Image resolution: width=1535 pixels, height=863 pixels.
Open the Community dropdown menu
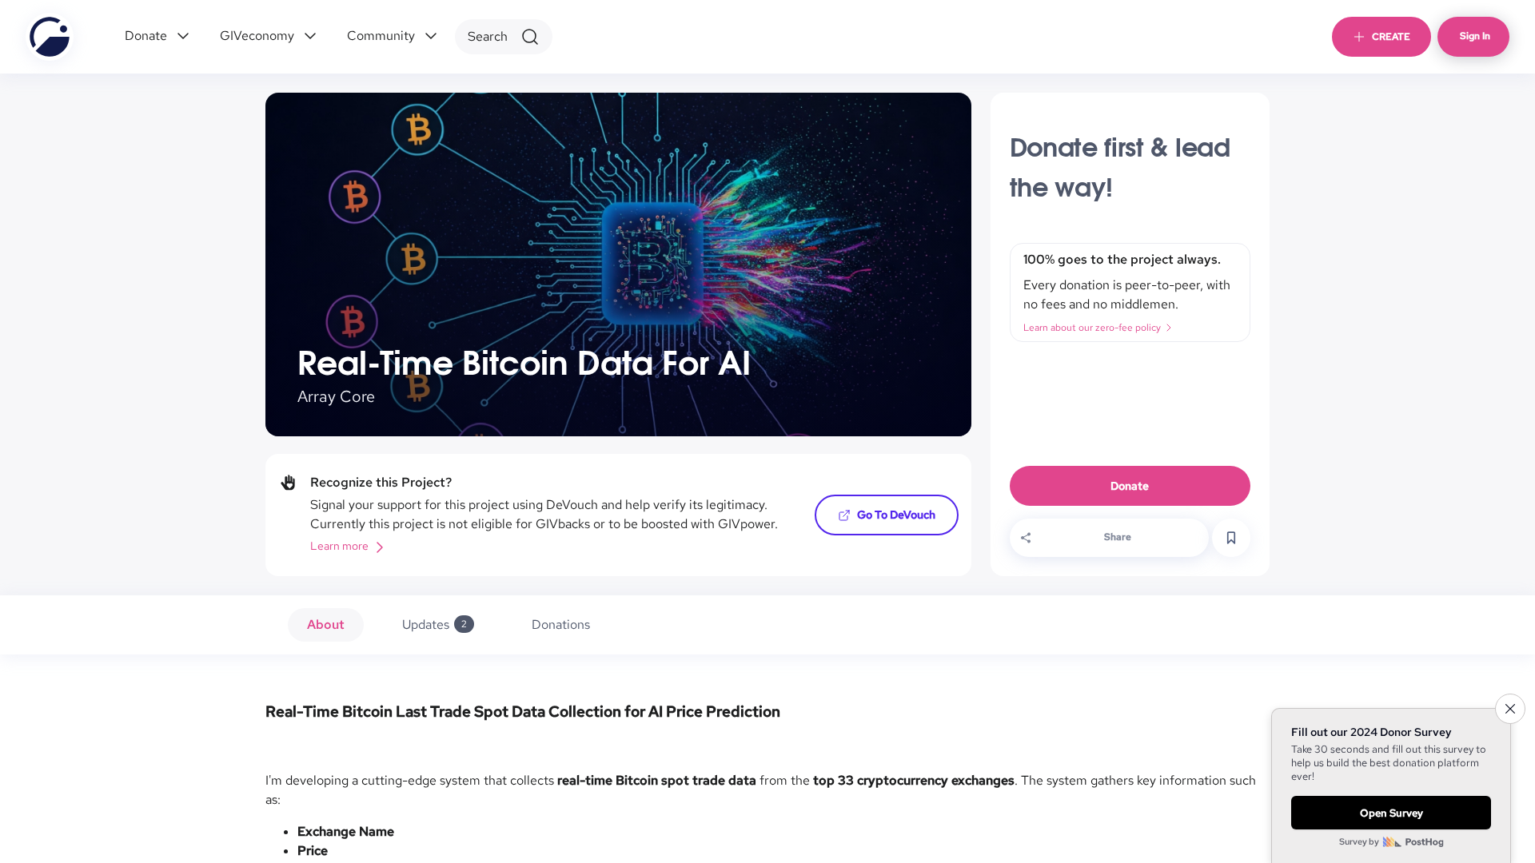[392, 36]
